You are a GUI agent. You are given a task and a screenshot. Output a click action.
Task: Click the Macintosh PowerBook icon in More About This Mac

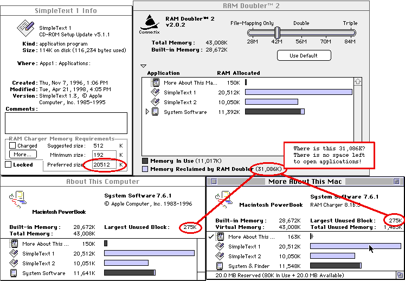point(224,200)
